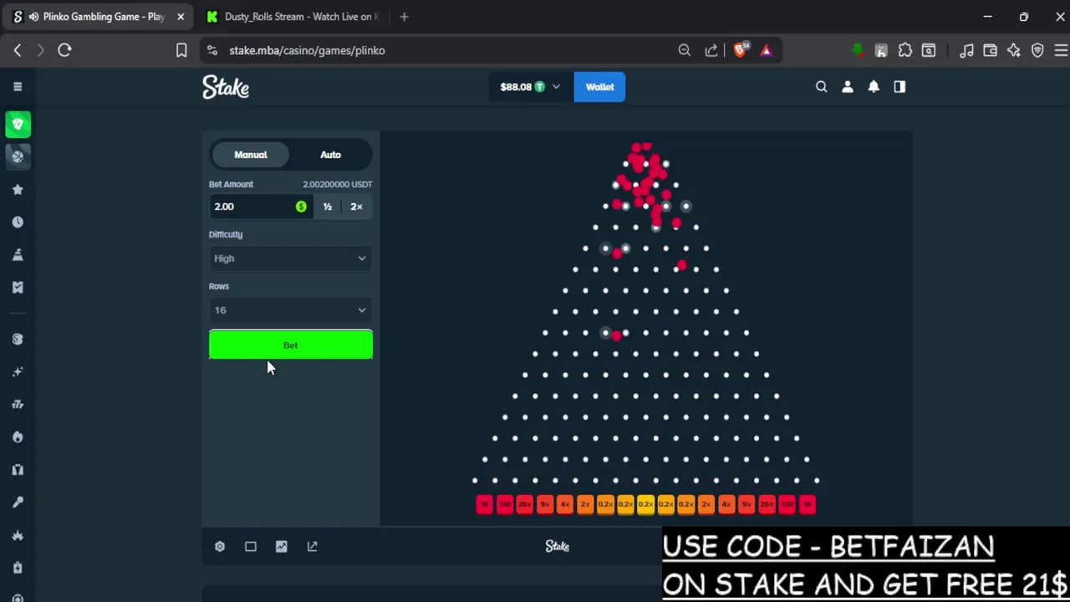Open game settings gear icon below Plinko board

[x=220, y=546]
